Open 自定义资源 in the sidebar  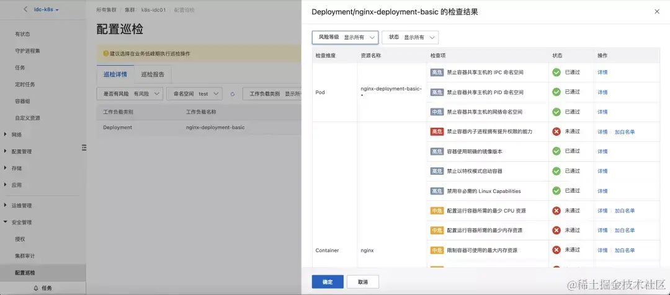point(27,118)
